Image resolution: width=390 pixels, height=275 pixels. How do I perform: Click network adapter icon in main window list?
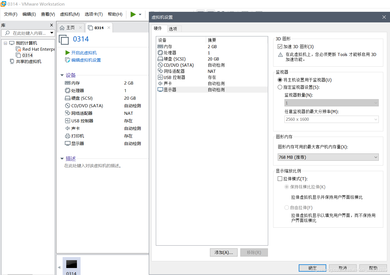tap(68, 113)
